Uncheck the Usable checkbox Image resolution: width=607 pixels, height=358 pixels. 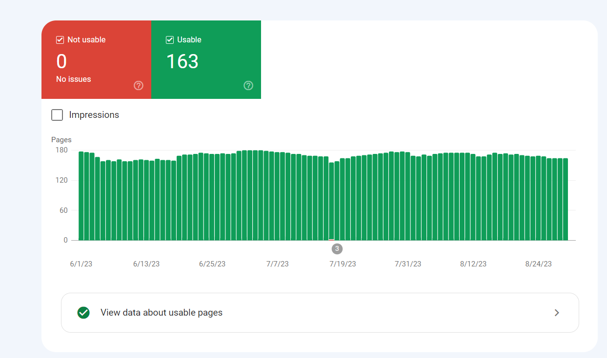point(170,40)
